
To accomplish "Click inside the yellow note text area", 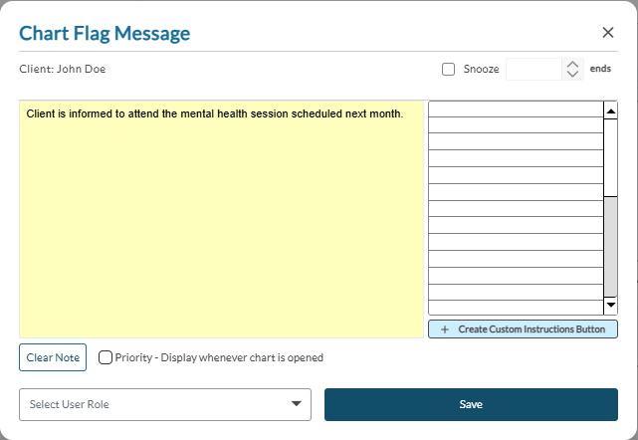I will point(222,219).
